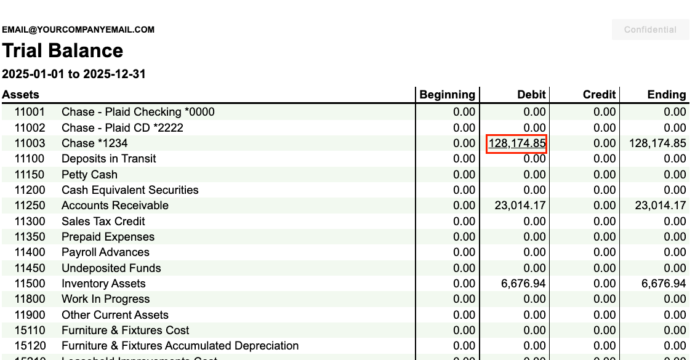Click the Beginning column header
This screenshot has width=695, height=360.
click(447, 95)
